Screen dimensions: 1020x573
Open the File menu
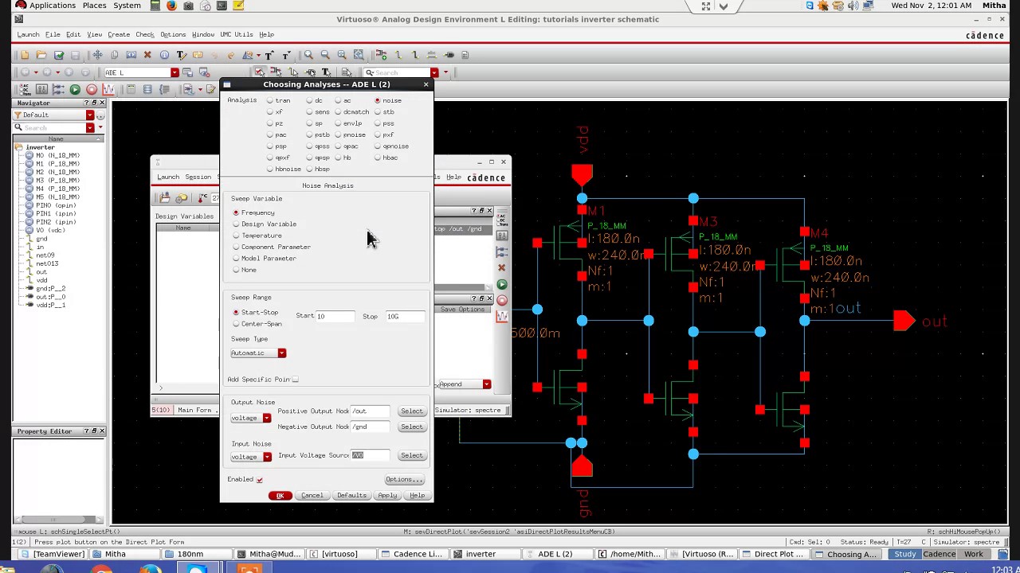pyautogui.click(x=53, y=34)
